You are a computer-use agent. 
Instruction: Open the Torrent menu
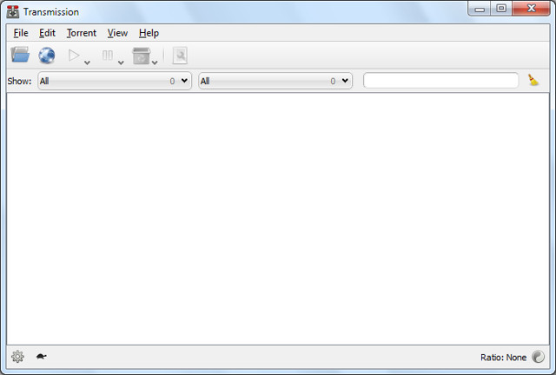pos(82,33)
